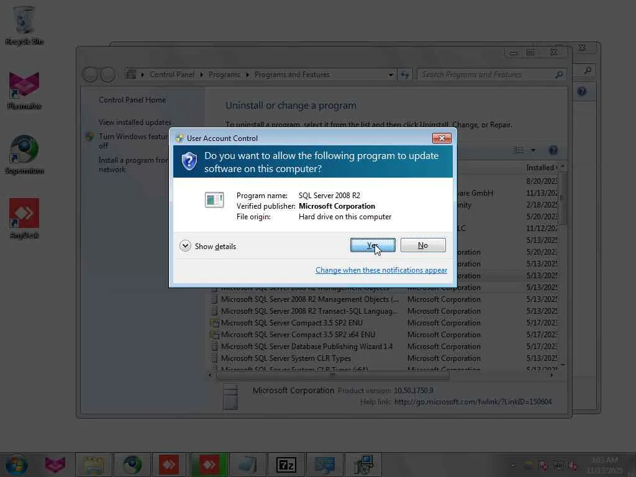Click SQL Server 2008 R2 program icon
Image resolution: width=636 pixels, height=477 pixels.
click(x=214, y=199)
